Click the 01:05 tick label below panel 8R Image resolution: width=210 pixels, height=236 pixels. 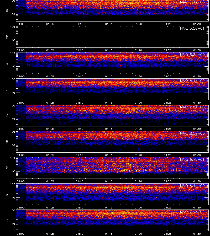click(50, 208)
